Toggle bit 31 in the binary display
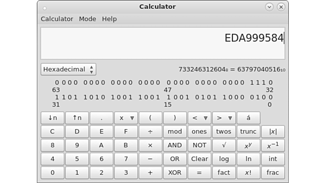This screenshot has width=326, height=183. pos(57,97)
